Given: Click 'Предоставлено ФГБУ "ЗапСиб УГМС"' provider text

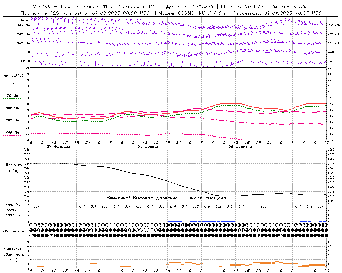Looking at the screenshot, I should click(x=110, y=6).
